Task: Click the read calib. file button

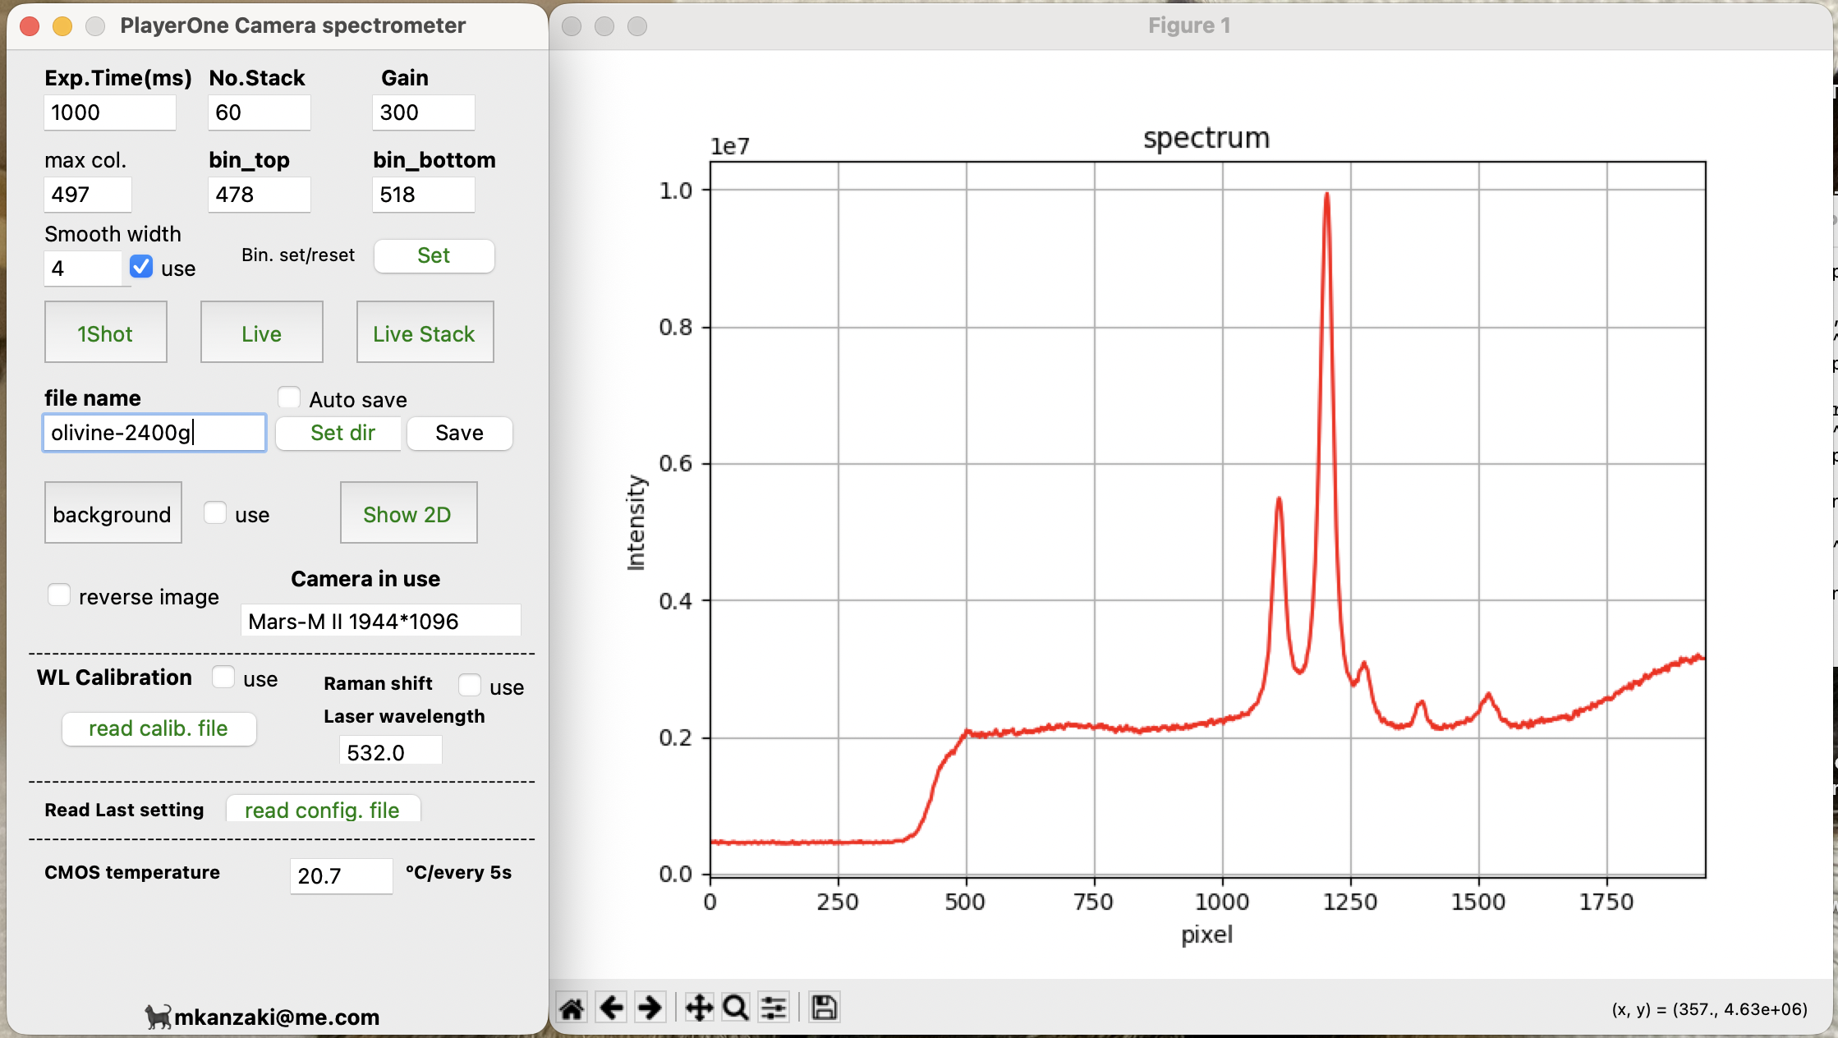Action: [x=159, y=728]
